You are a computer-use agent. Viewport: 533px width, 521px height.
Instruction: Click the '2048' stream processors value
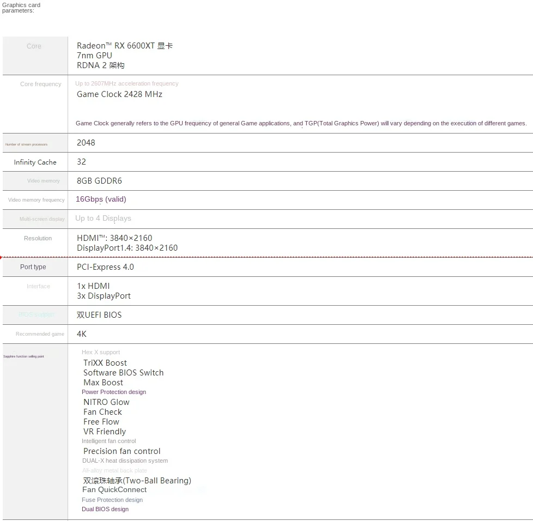86,143
